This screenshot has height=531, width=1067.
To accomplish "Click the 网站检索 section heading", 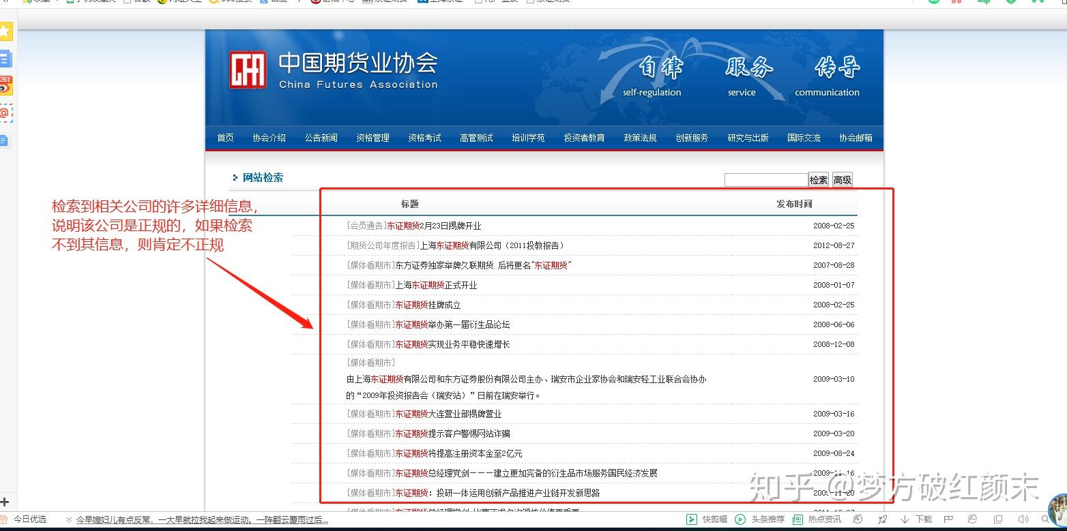I will [263, 178].
